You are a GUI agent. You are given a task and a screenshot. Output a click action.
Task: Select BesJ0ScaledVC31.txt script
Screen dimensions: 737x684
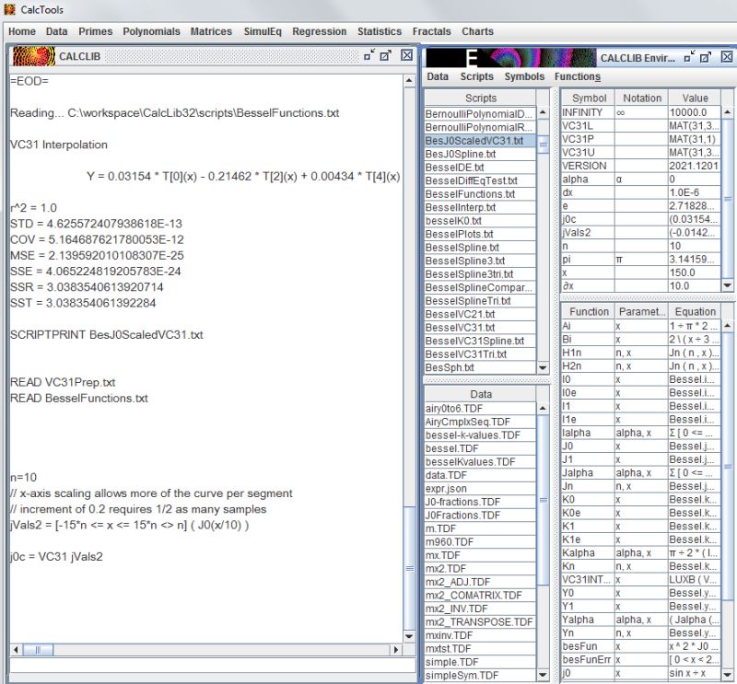click(x=480, y=141)
